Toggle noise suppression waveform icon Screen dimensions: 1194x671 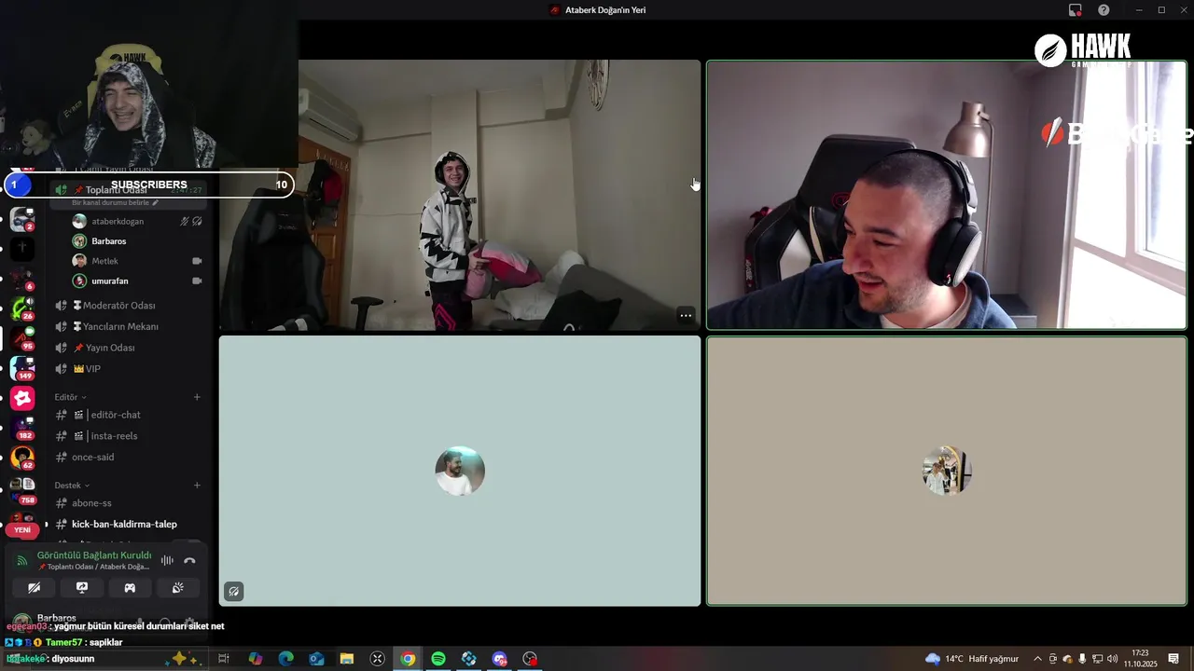click(x=167, y=560)
